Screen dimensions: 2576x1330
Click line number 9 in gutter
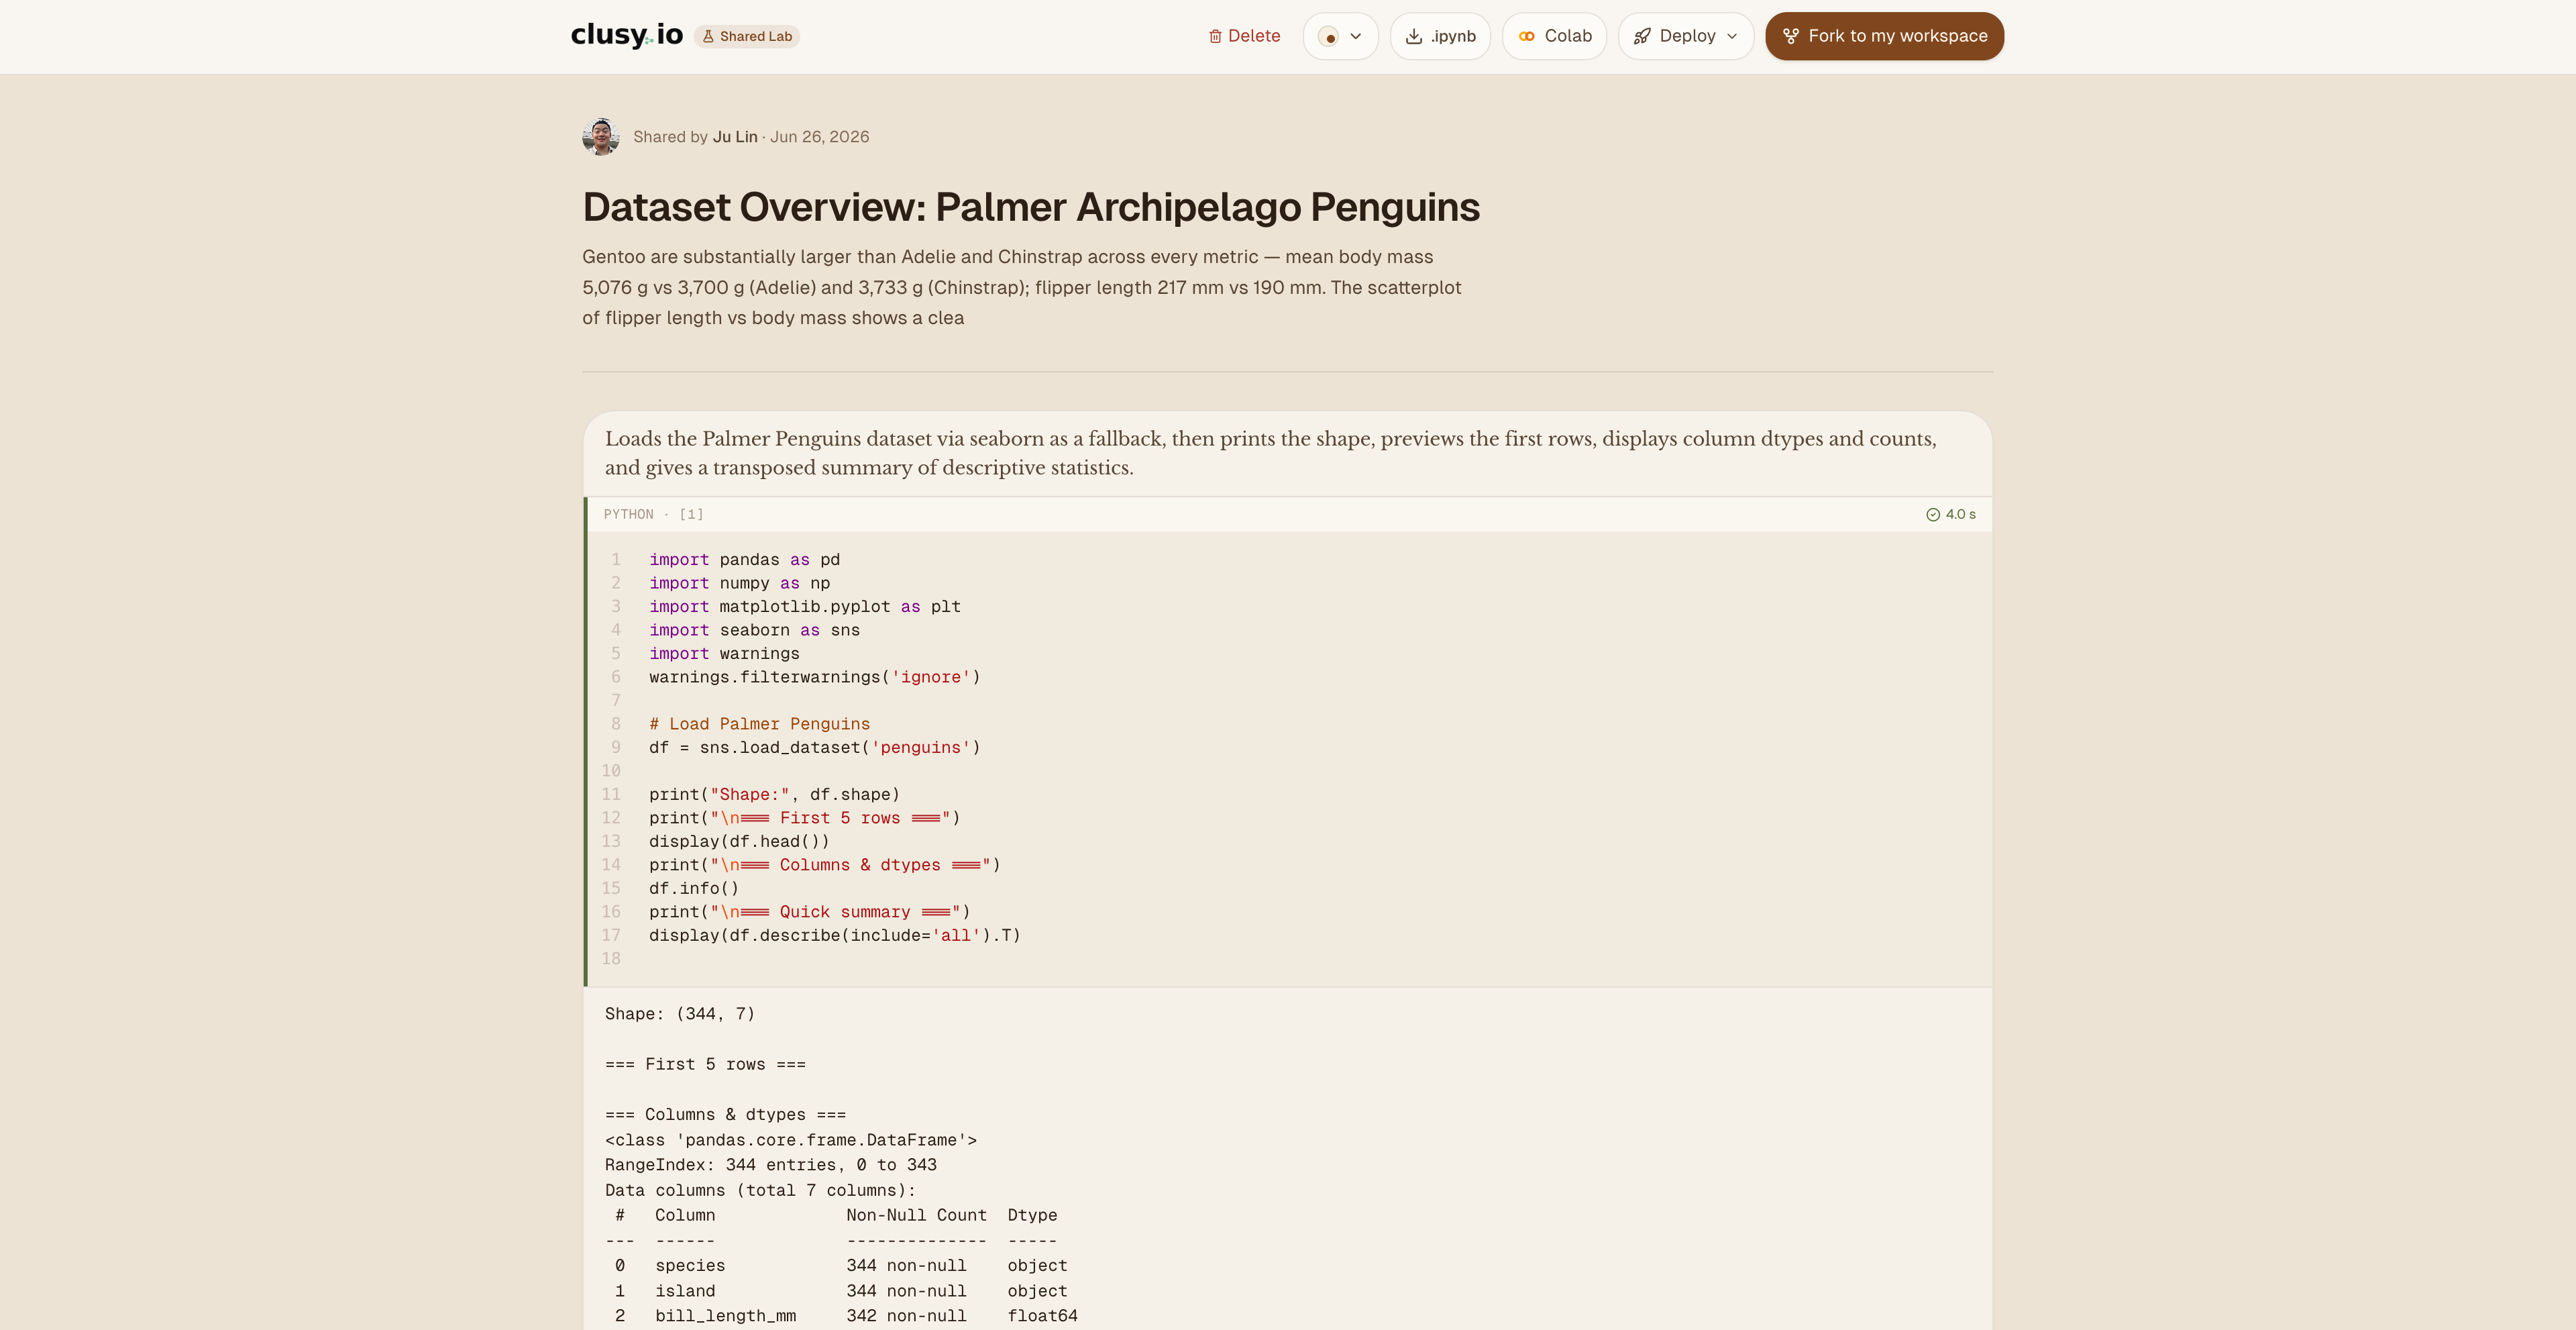pos(616,747)
